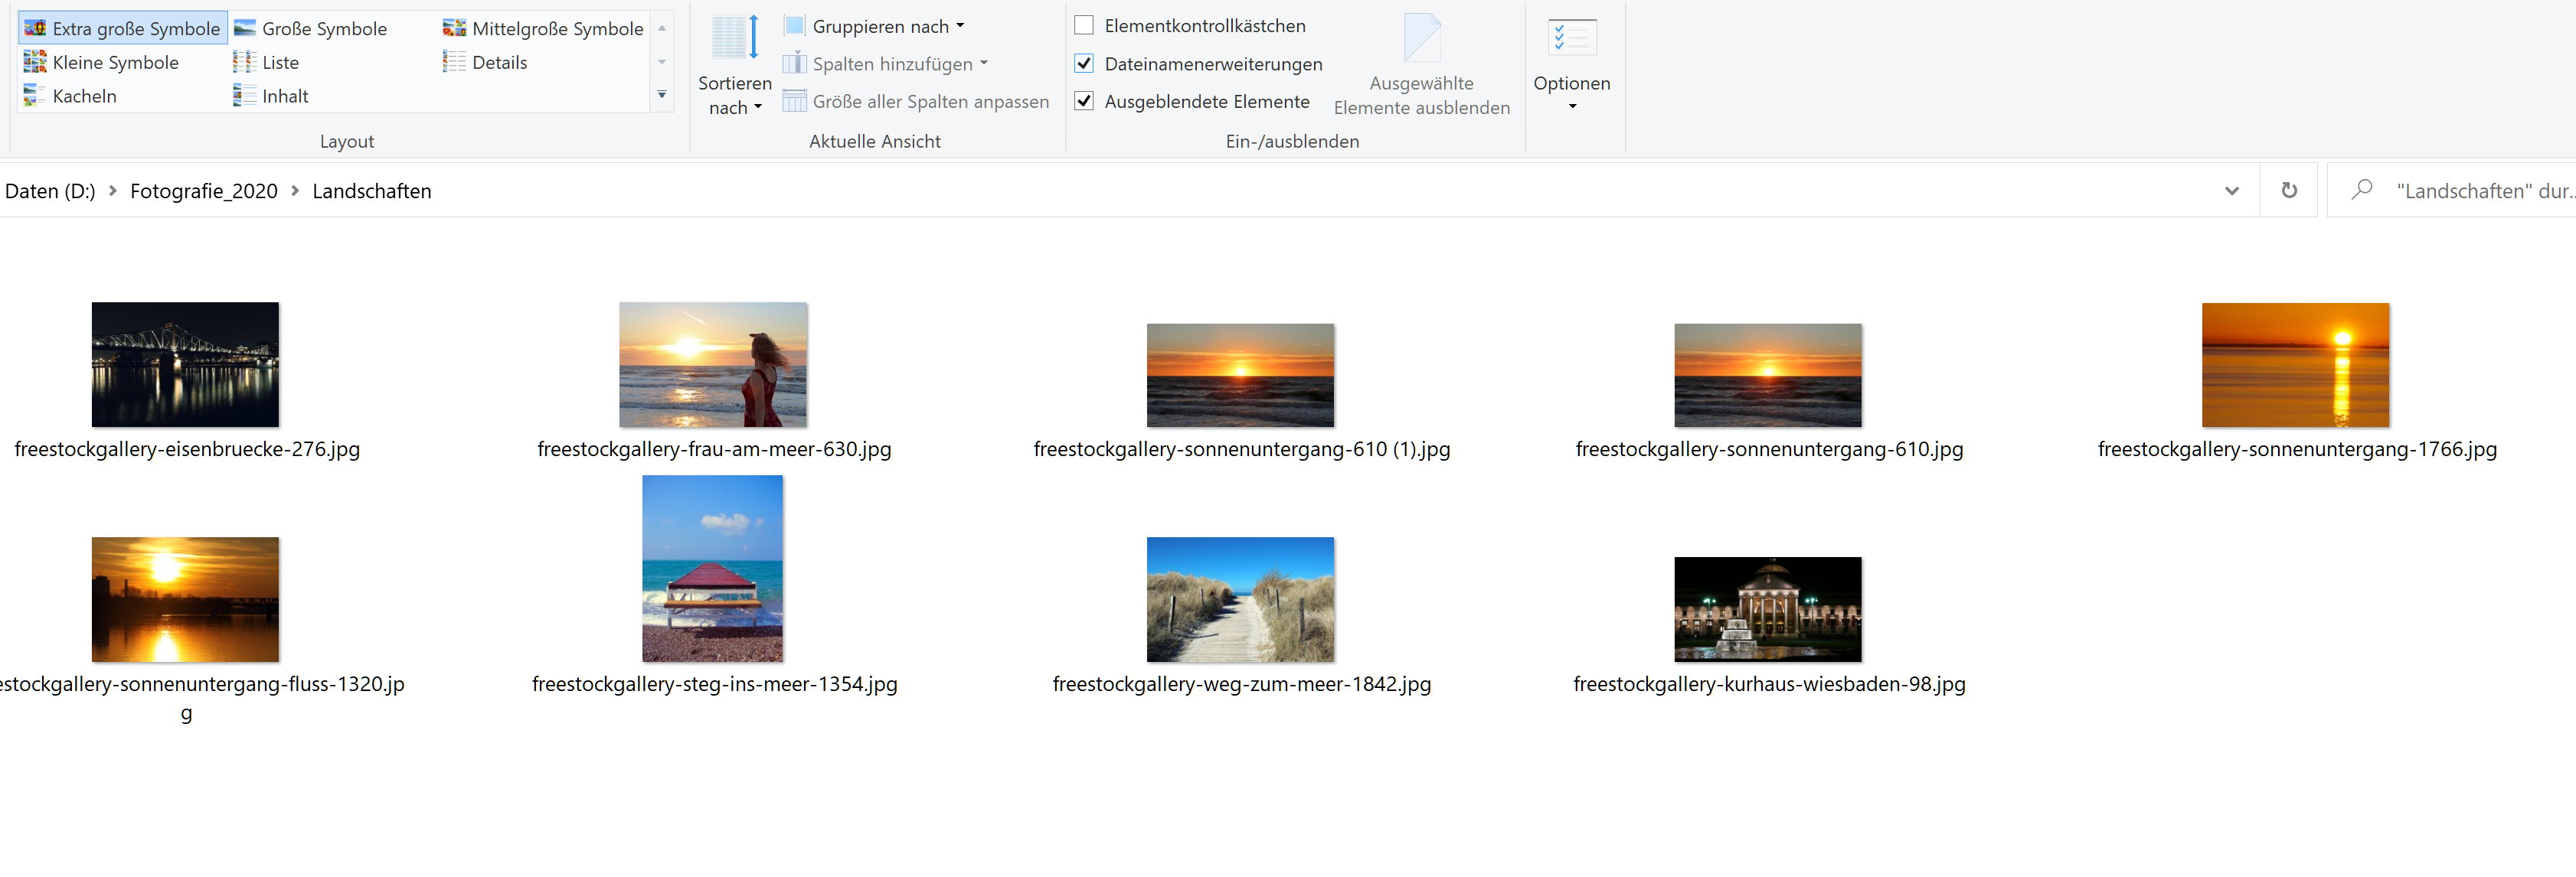Image resolution: width=2576 pixels, height=877 pixels.
Task: Enable Elementkontrollkästchen checkbox
Action: tap(1084, 25)
